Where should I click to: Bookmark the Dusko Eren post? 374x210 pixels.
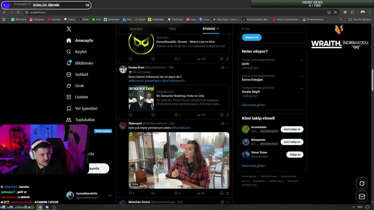coord(222,115)
